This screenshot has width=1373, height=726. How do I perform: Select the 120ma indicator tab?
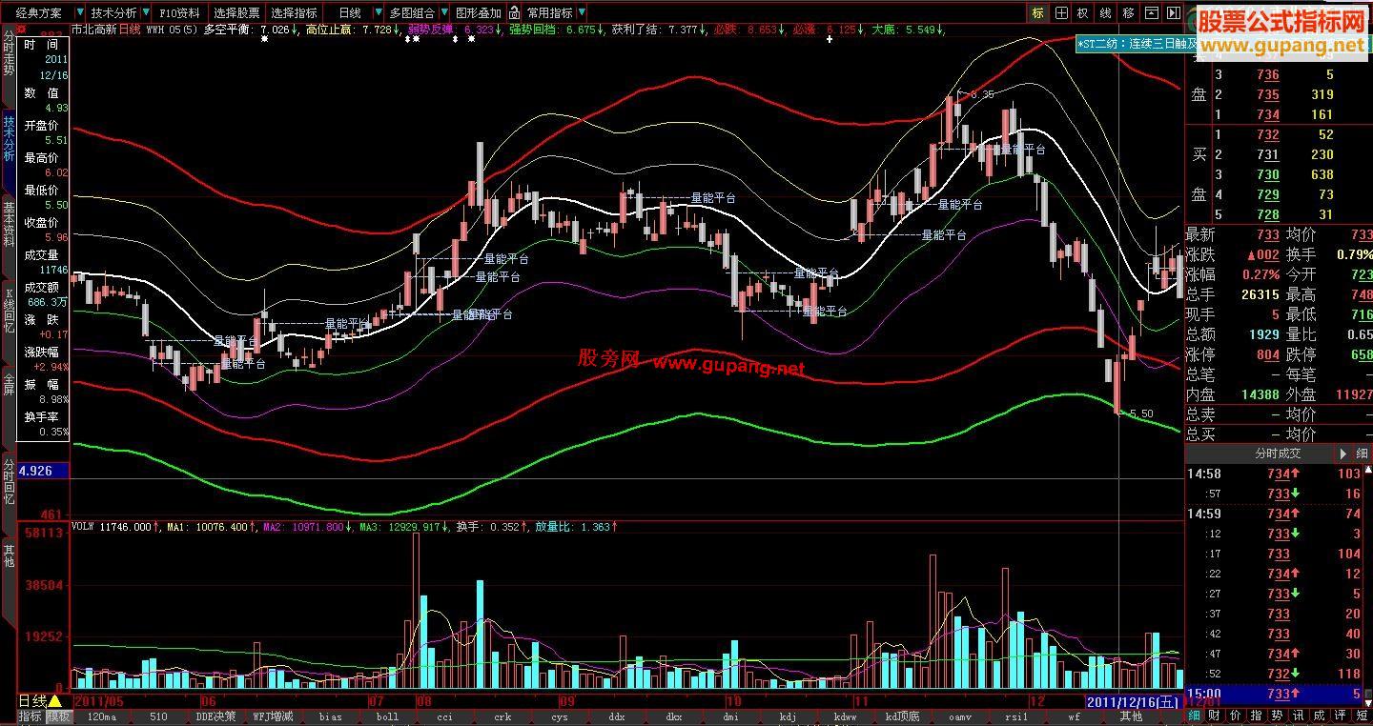[x=101, y=716]
